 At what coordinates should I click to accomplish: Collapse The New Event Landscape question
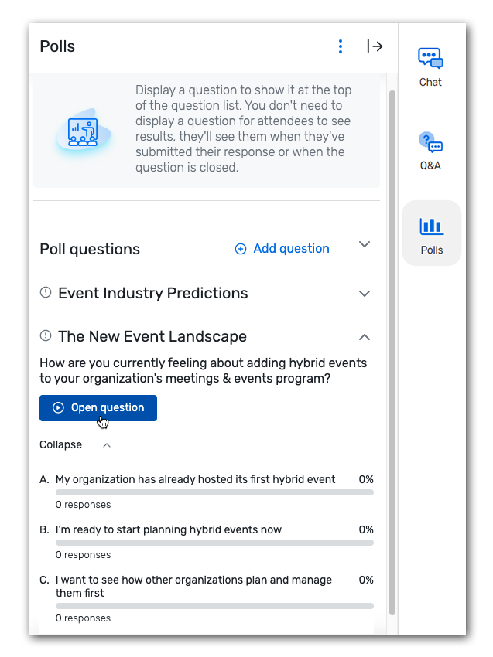(x=364, y=337)
